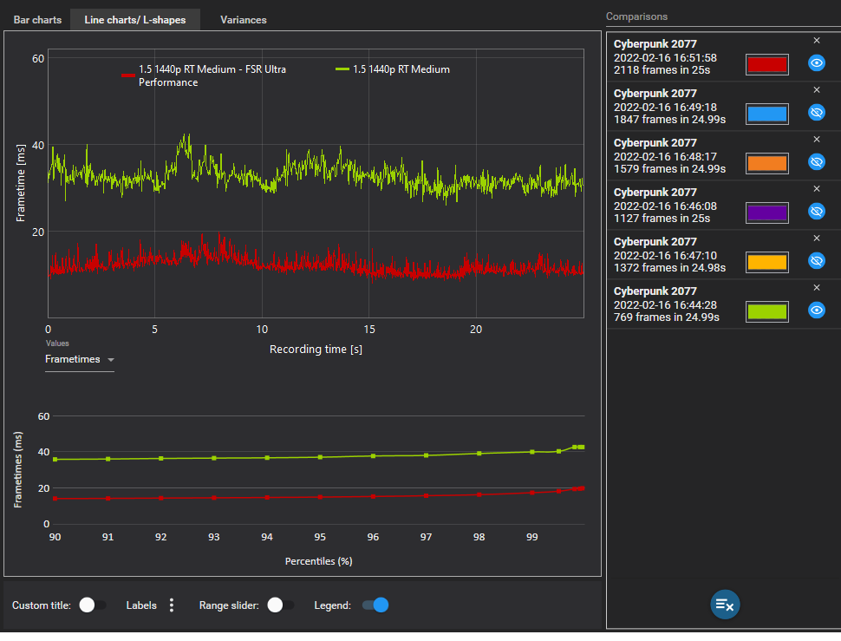Image resolution: width=841 pixels, height=641 pixels.
Task: Remove the 16:46:08 comparison record
Action: point(817,189)
